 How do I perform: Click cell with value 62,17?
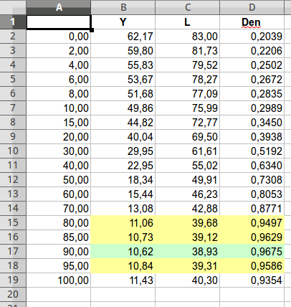click(123, 37)
